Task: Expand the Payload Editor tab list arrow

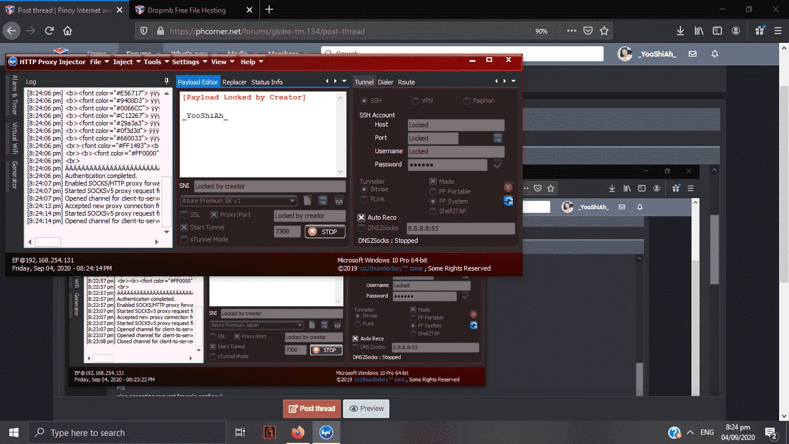Action: coord(345,82)
